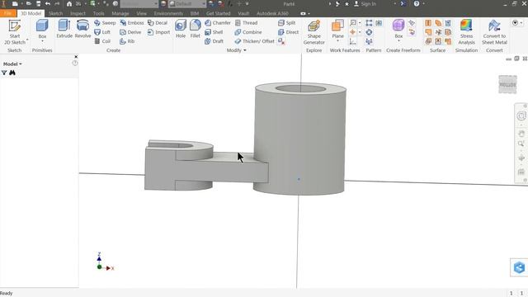
Task: Click the ViewCube in the viewport
Action: (507, 84)
